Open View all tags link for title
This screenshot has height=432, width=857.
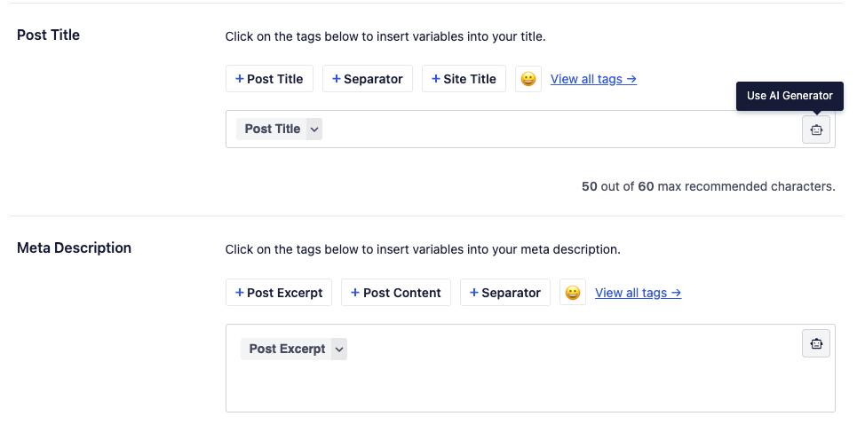[593, 79]
